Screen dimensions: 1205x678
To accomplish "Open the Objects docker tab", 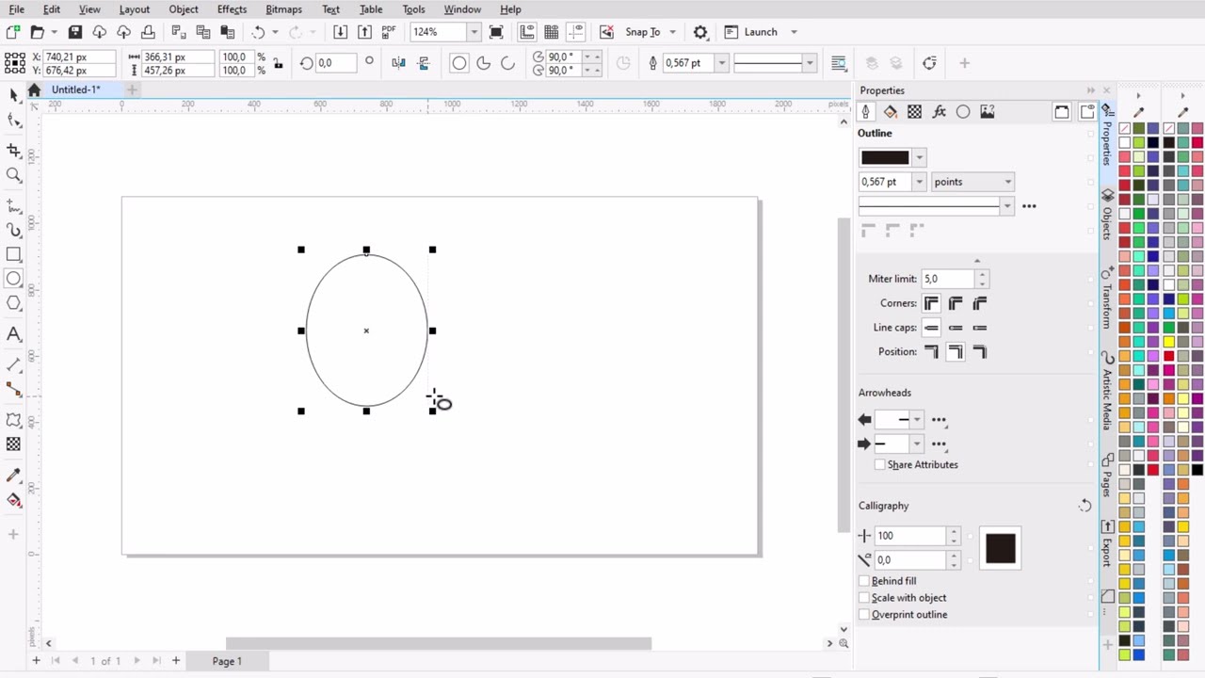I will point(1107,217).
